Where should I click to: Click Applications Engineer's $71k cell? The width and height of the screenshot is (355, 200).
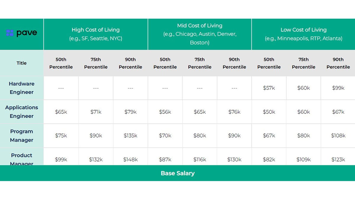96,112
